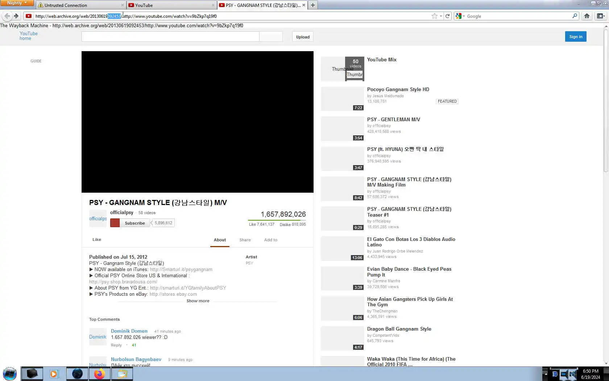This screenshot has height=381, width=609.
Task: Launch Windows Media Player from the taskbar
Action: click(x=54, y=374)
